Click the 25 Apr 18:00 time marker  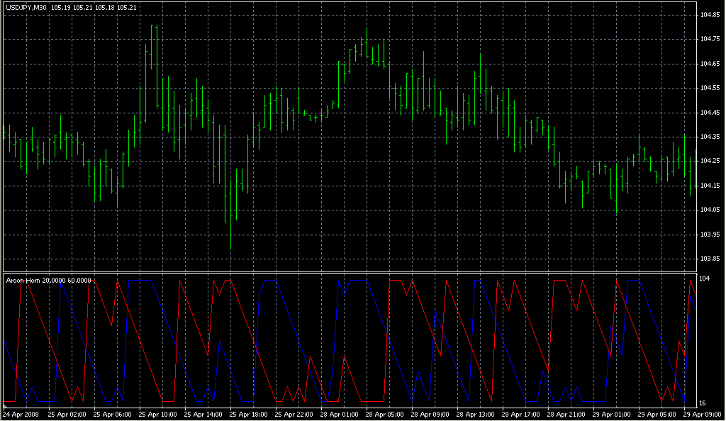click(247, 413)
